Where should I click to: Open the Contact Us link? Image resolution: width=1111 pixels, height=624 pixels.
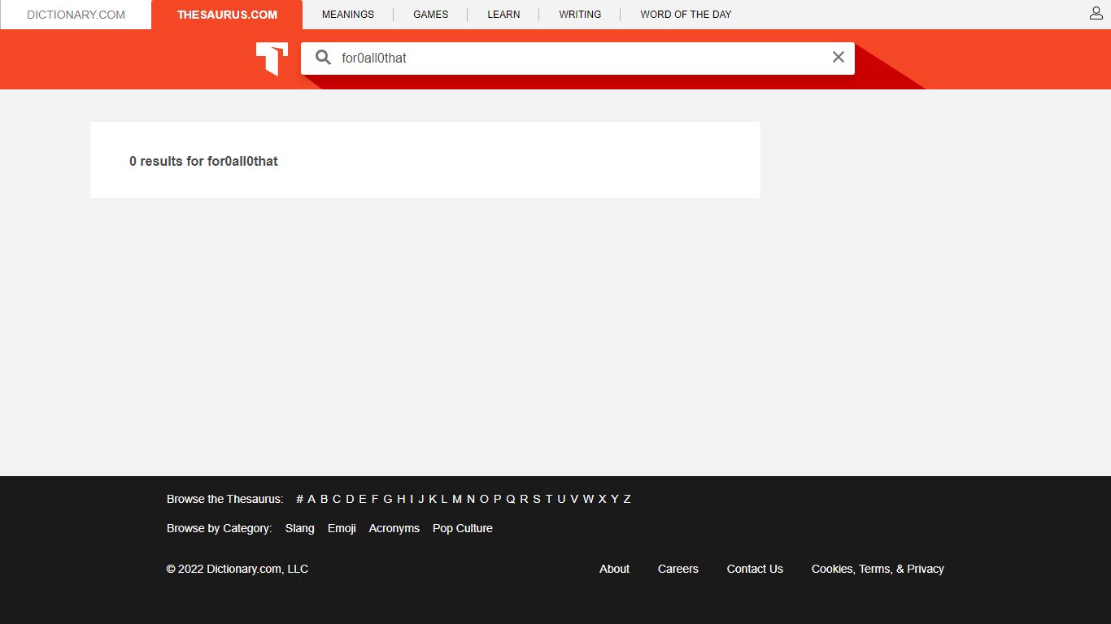tap(755, 569)
